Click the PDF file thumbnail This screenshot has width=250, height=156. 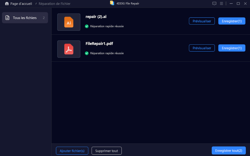coord(69,49)
